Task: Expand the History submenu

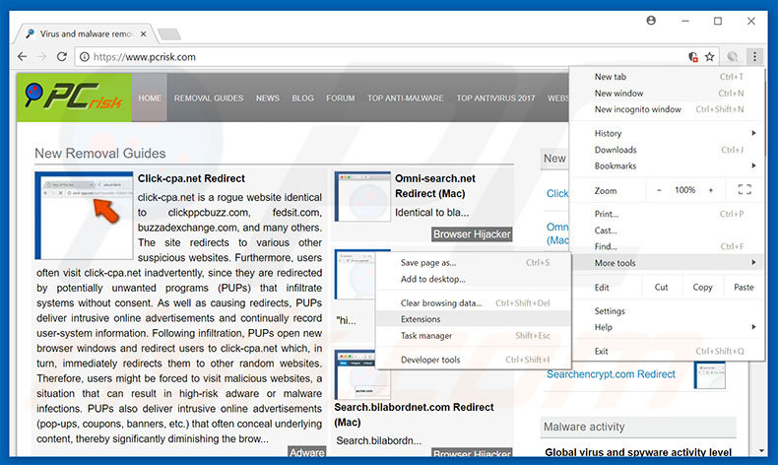Action: [667, 133]
